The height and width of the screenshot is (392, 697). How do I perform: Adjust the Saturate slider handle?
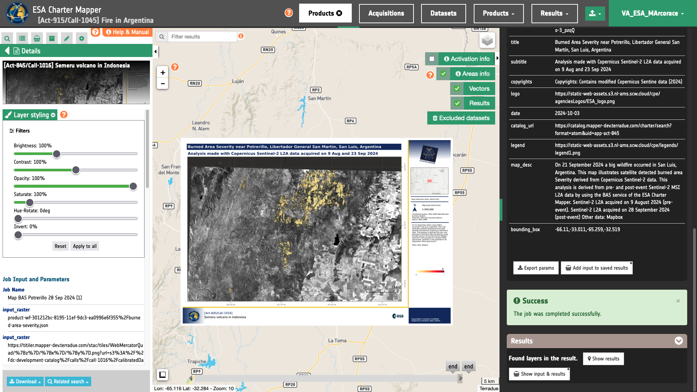pyautogui.click(x=30, y=202)
